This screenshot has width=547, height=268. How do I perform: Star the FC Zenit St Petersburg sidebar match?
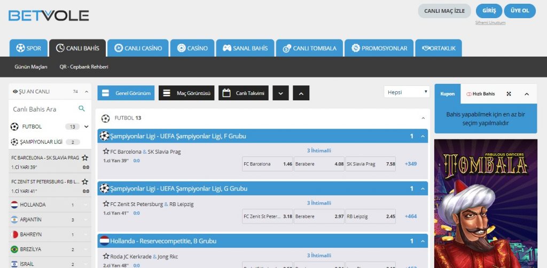[x=85, y=182]
